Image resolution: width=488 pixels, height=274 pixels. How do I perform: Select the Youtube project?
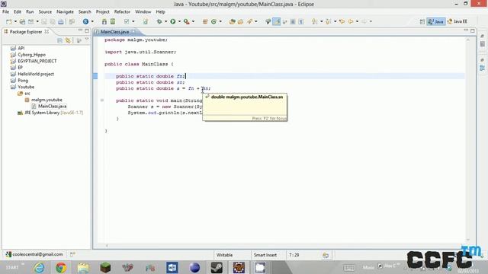[x=26, y=87]
